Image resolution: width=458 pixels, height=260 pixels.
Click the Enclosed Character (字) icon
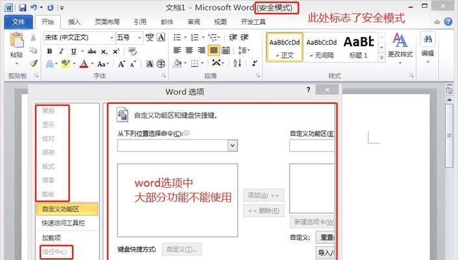[x=160, y=64]
